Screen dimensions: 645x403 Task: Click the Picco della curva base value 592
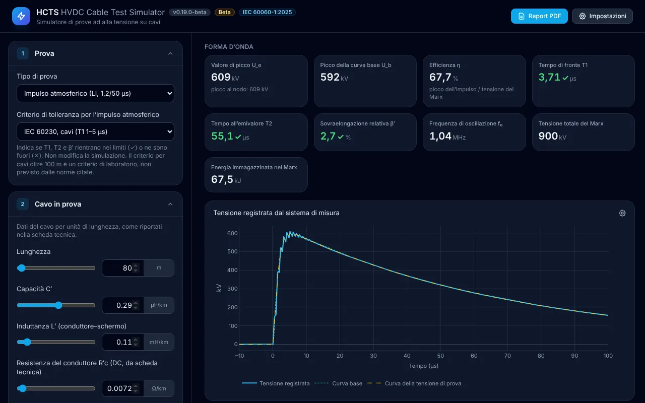330,77
